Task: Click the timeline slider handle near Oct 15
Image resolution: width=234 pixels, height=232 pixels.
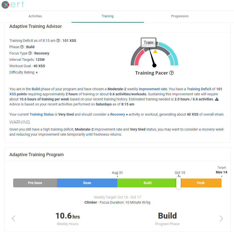Action: [x=178, y=183]
